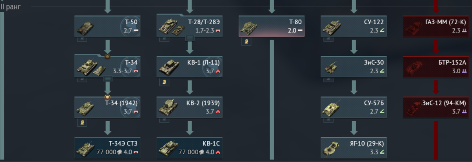This screenshot has height=162, width=472.
Task: Click the orange marker above T-34 (1942)
Action: click(x=107, y=97)
